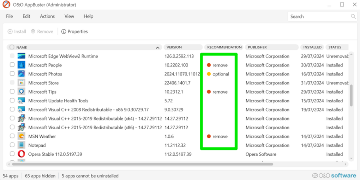
Task: Click the Opera Stable app icon
Action: (x=22, y=154)
